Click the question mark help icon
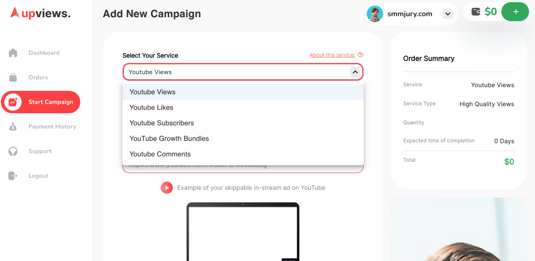This screenshot has height=261, width=535. click(360, 55)
